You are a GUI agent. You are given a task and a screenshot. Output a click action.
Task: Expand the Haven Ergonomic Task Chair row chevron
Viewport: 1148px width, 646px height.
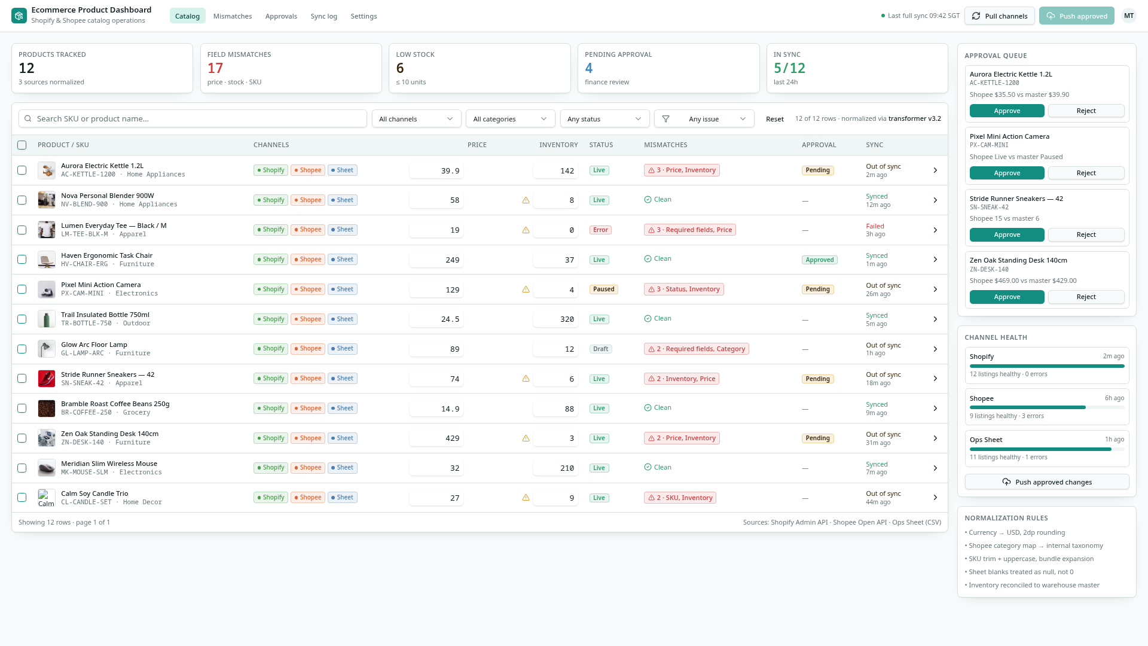pos(935,260)
